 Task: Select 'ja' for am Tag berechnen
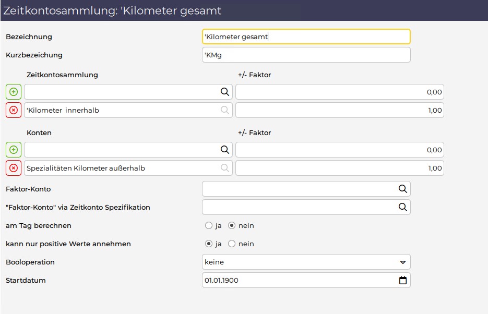209,225
